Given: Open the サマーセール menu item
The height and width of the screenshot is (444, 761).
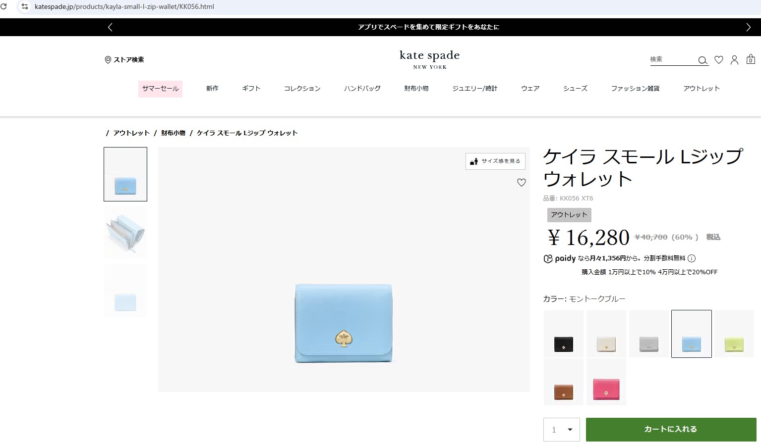Looking at the screenshot, I should tap(160, 89).
